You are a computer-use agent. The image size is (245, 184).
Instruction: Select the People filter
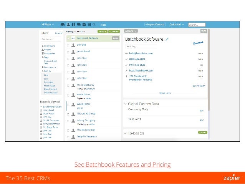(x=47, y=50)
